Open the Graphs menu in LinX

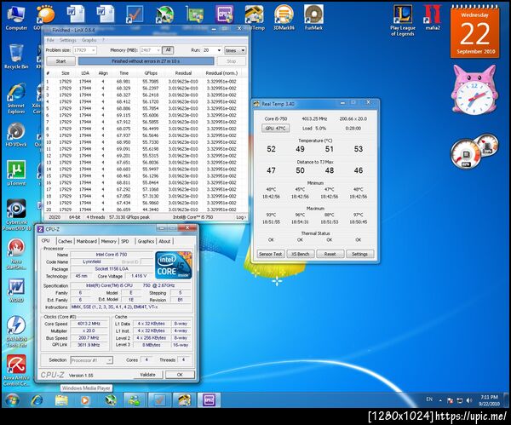tap(89, 40)
